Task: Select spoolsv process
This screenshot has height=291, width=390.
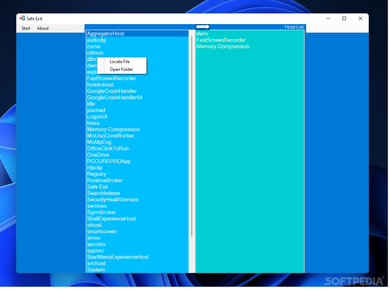Action: click(138, 245)
